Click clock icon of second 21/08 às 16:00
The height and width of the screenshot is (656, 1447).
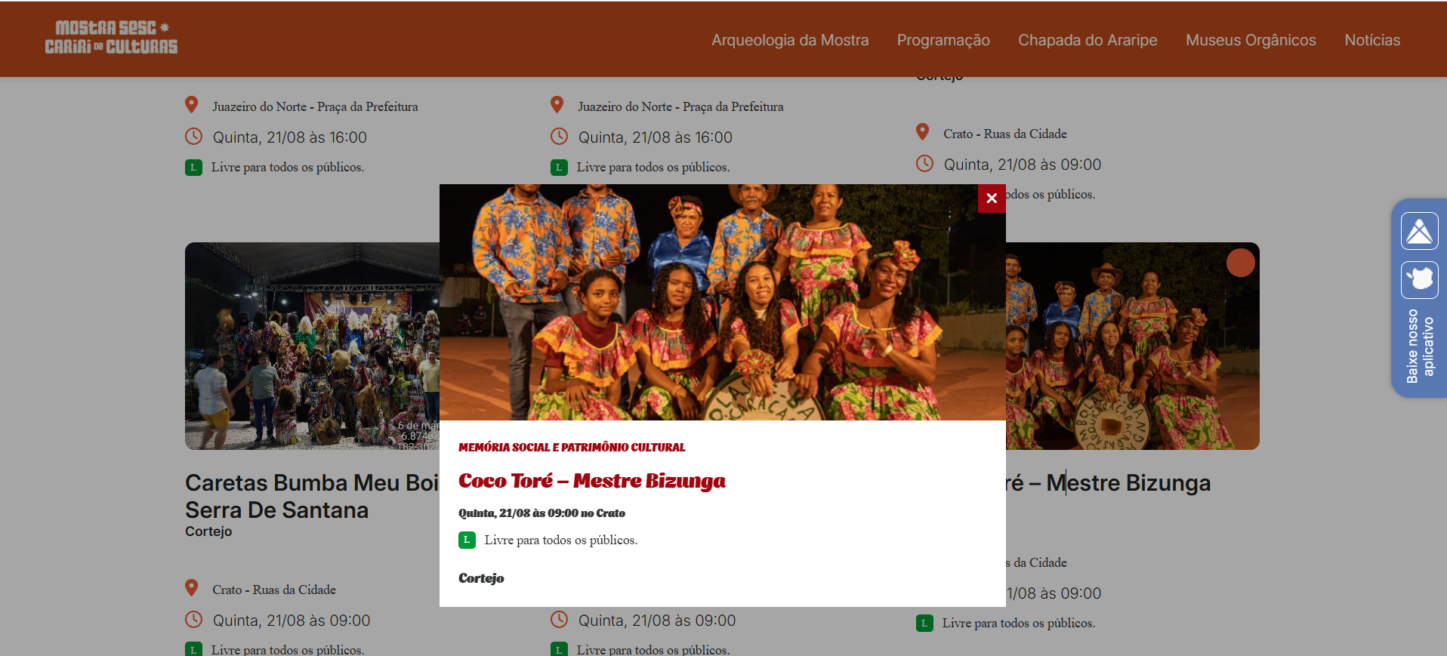coord(559,137)
